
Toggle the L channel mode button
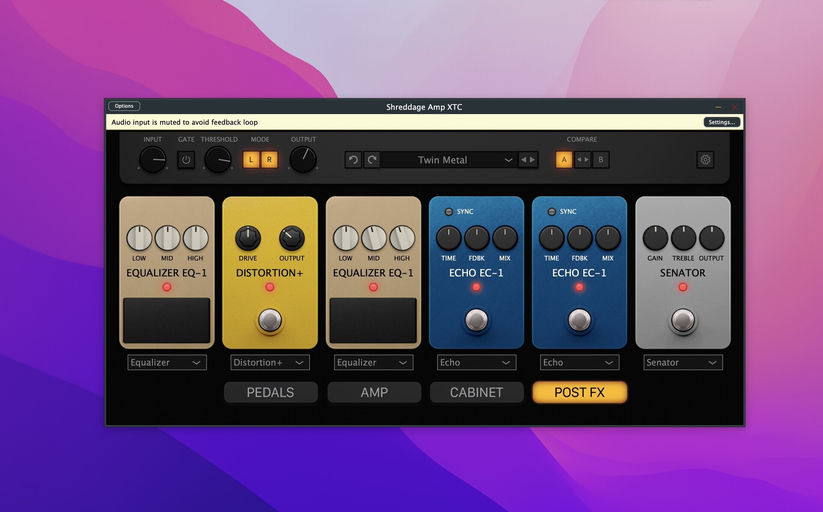point(251,160)
